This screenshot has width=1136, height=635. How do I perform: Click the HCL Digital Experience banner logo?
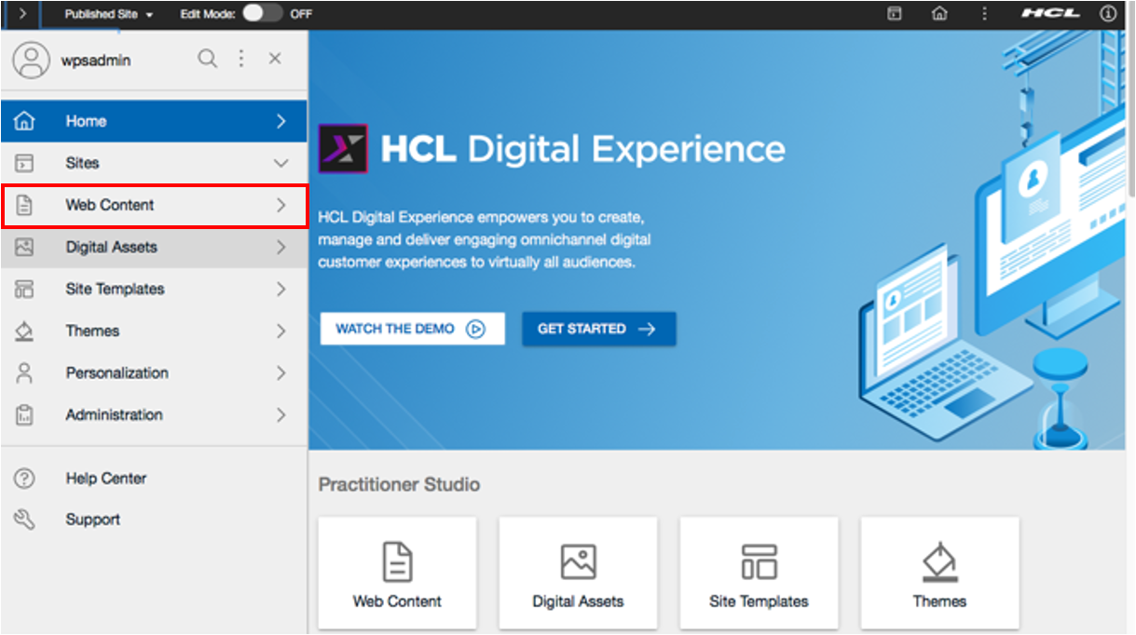(343, 149)
